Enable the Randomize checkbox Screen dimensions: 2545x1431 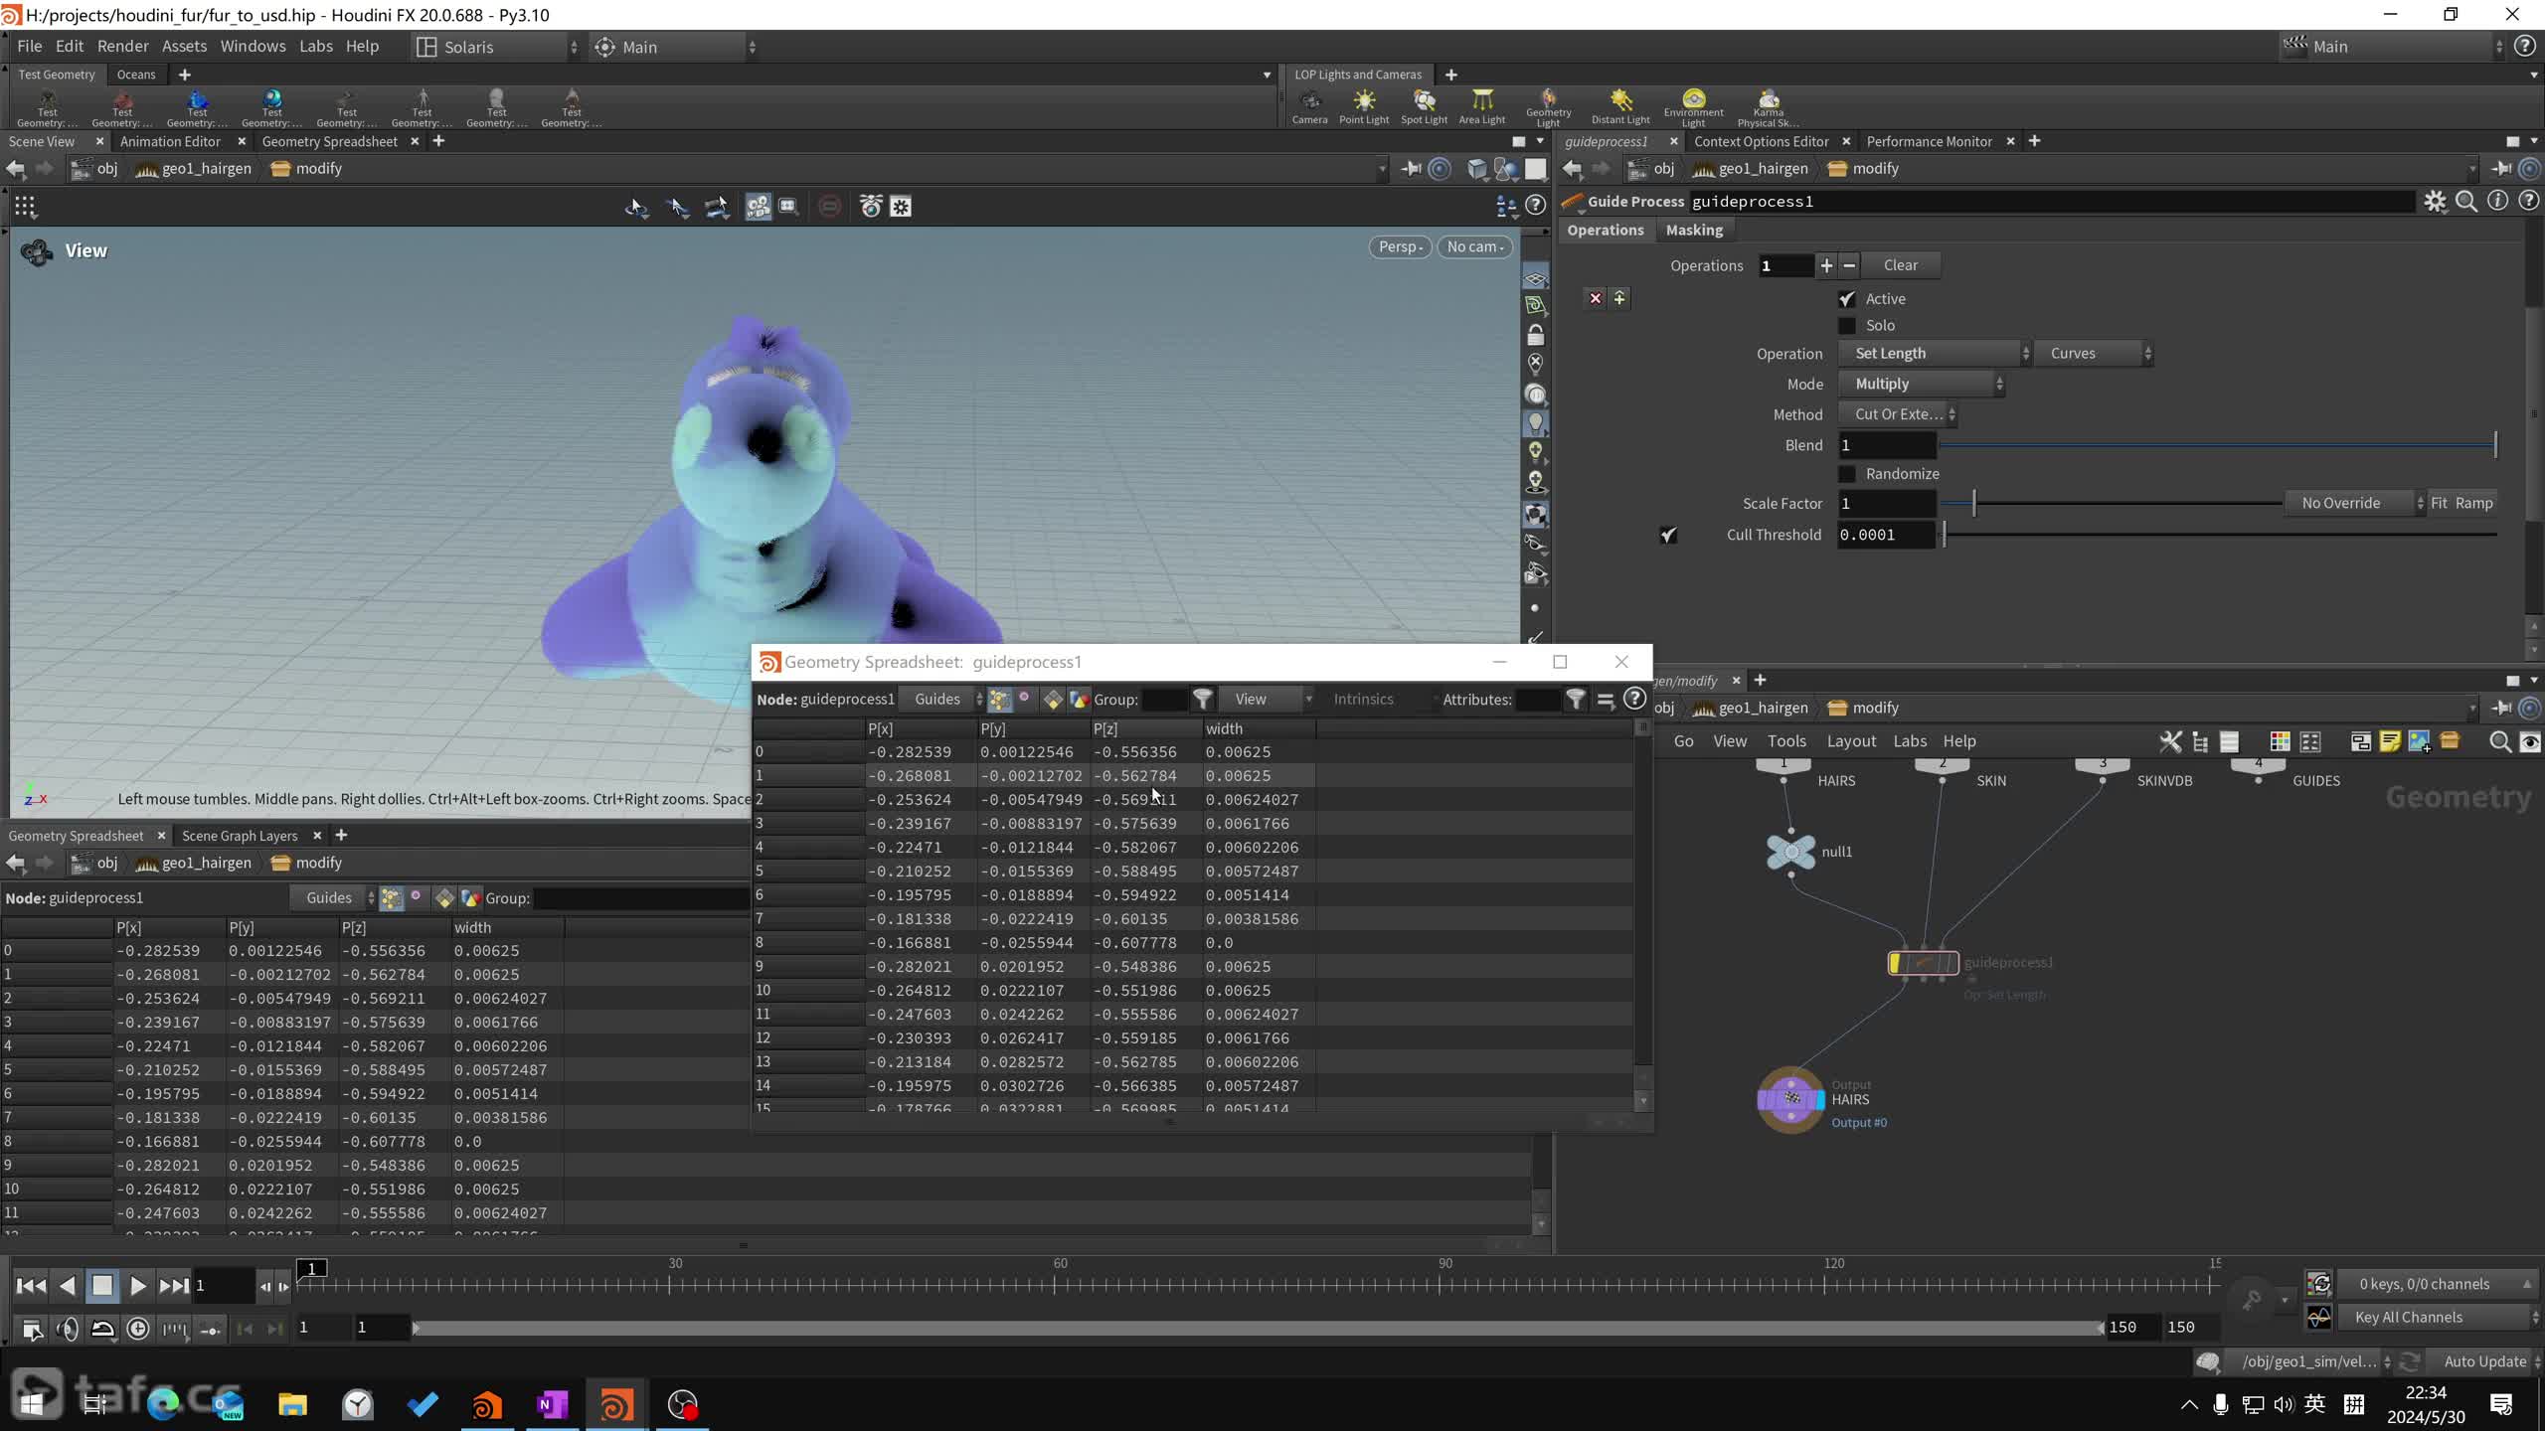(x=1847, y=474)
